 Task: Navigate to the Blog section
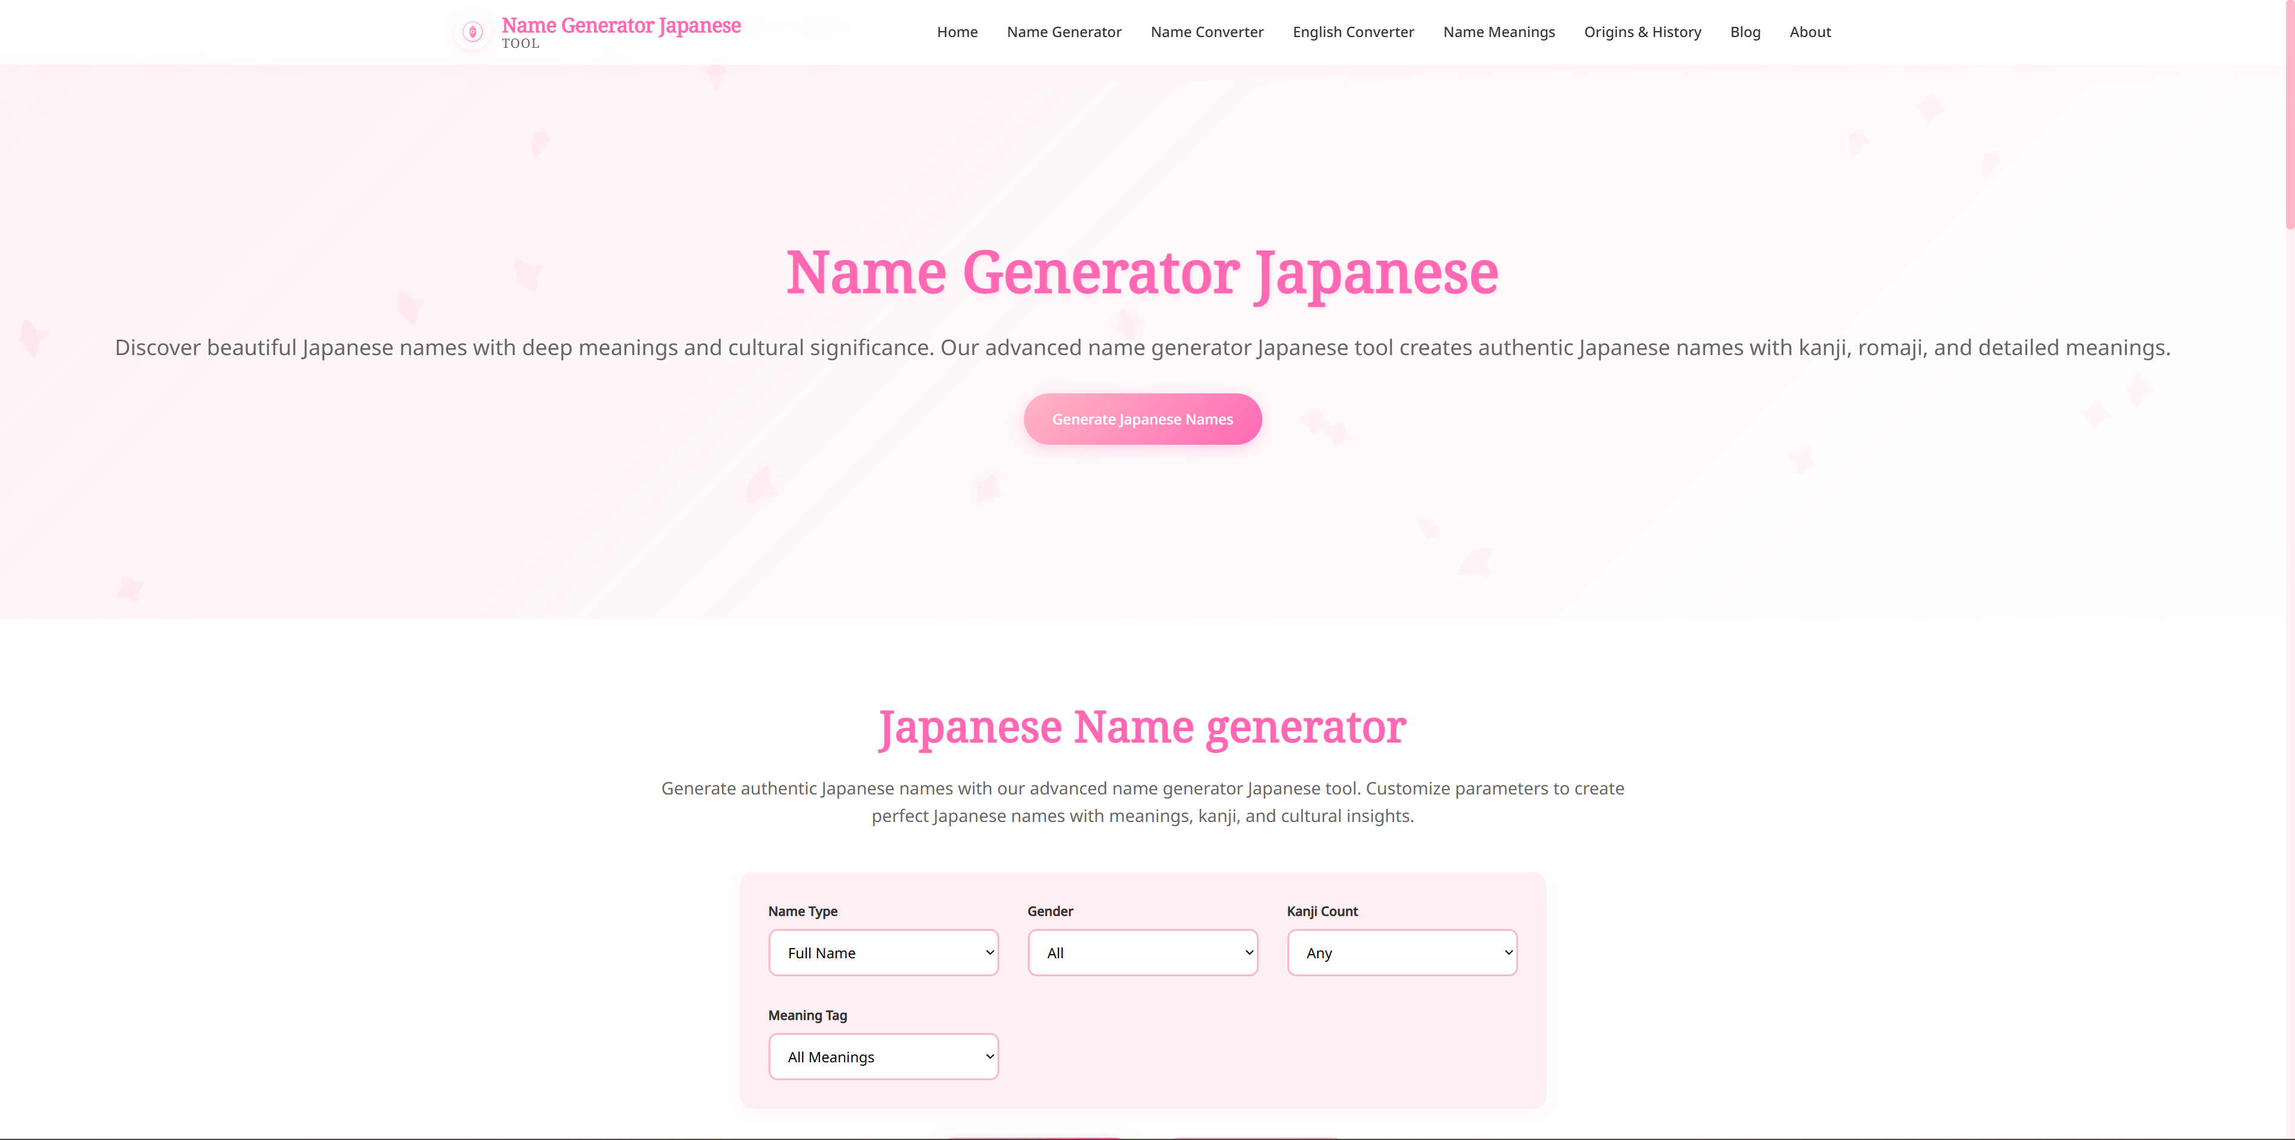1745,32
